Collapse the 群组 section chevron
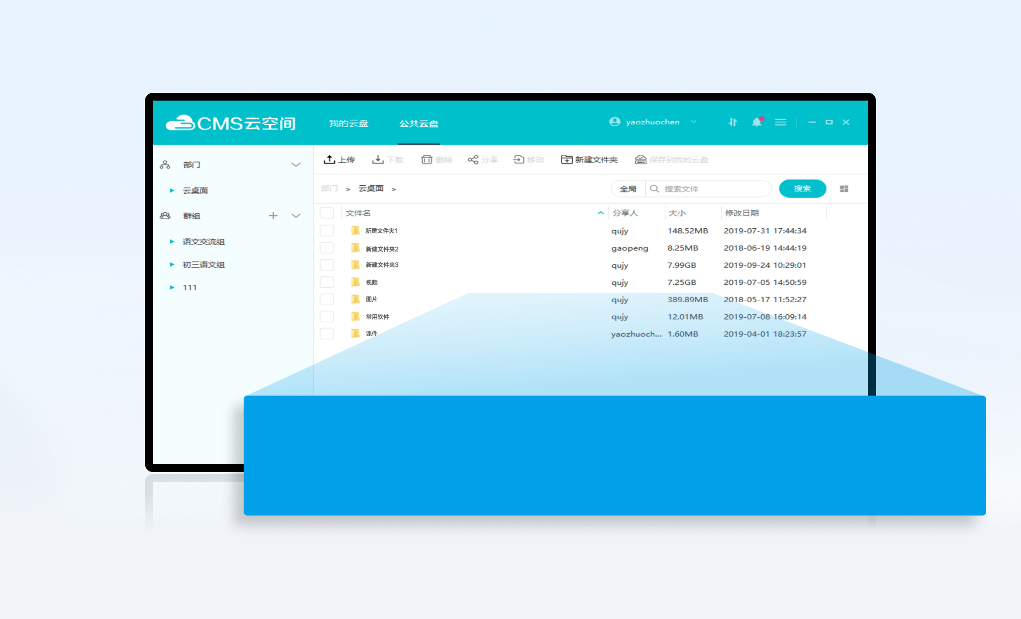 click(296, 216)
